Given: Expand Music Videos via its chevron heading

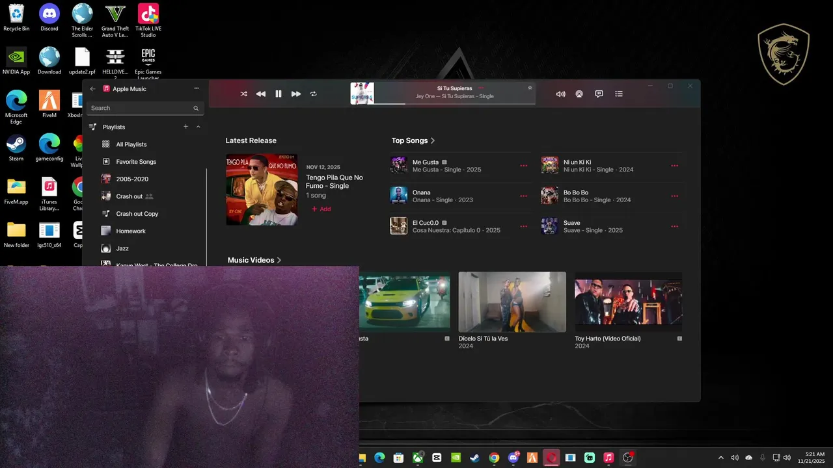Looking at the screenshot, I should point(254,260).
